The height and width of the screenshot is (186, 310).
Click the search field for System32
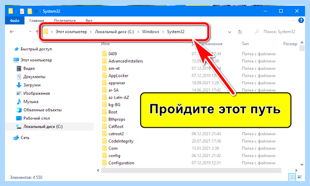click(276, 32)
